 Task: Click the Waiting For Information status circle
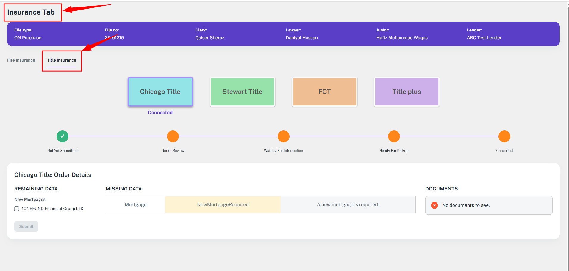tap(283, 136)
